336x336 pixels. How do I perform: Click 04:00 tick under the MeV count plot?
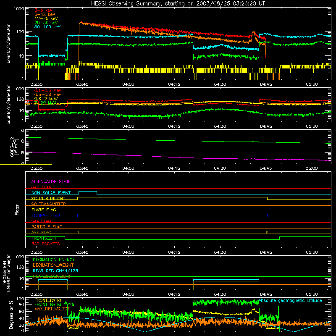(x=128, y=126)
